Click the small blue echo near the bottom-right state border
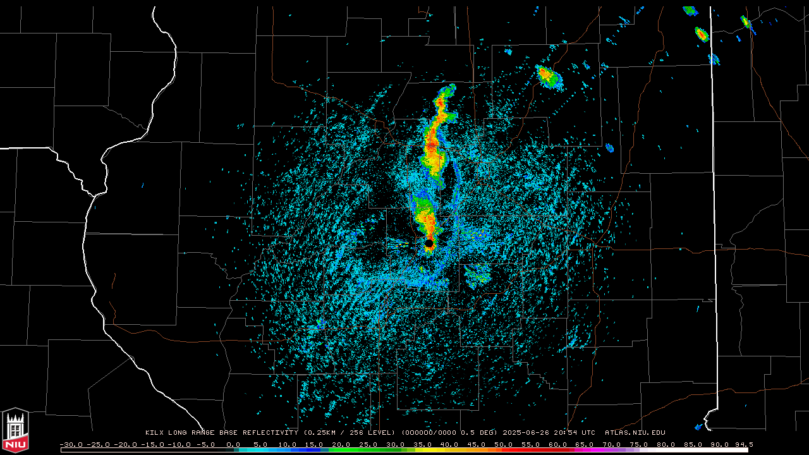 (699, 427)
